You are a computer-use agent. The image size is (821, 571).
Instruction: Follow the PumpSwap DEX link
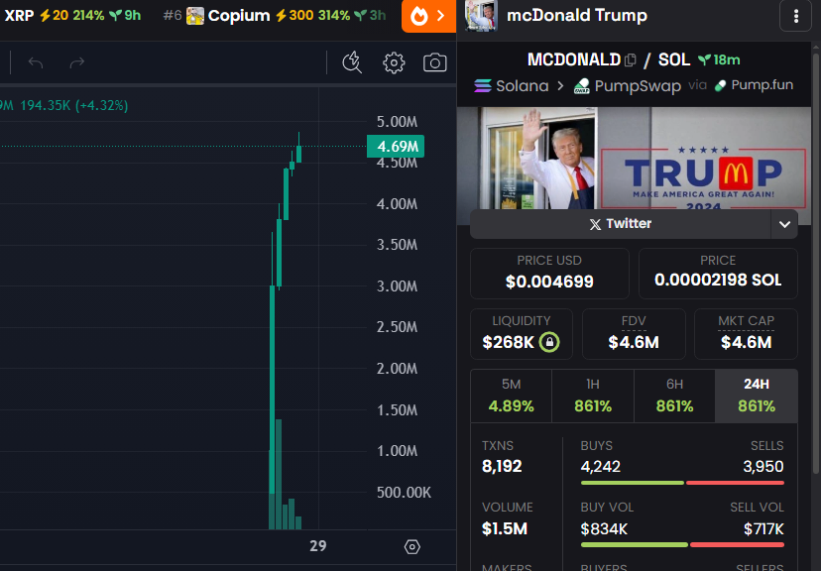pos(628,86)
